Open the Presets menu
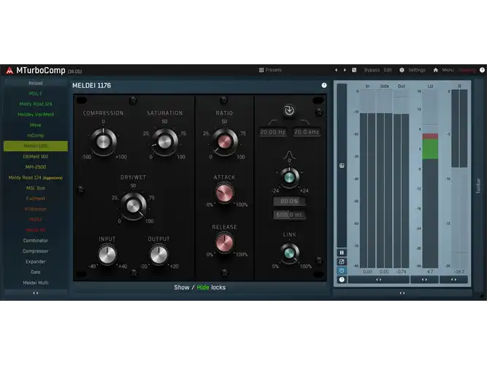The image size is (487, 365). [x=273, y=70]
